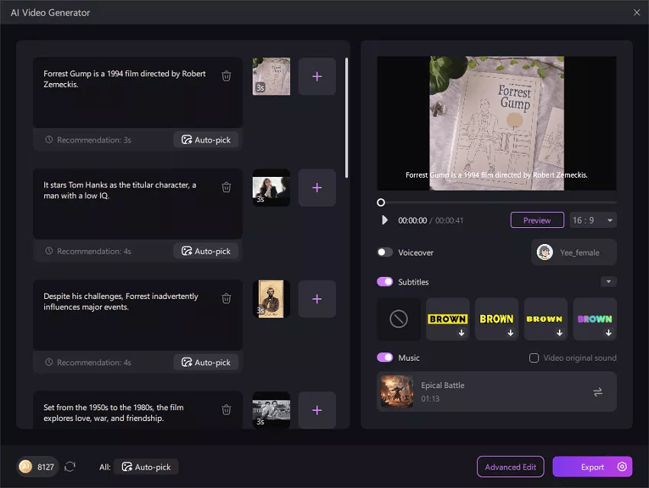
Task: Open the Yee_female voice selector
Action: (573, 252)
